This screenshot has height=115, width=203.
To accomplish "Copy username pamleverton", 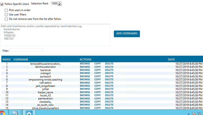I will 97,99.
